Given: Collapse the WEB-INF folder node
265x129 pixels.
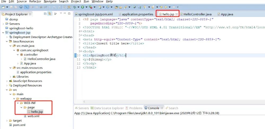Looking at the screenshot, I should point(18,103).
